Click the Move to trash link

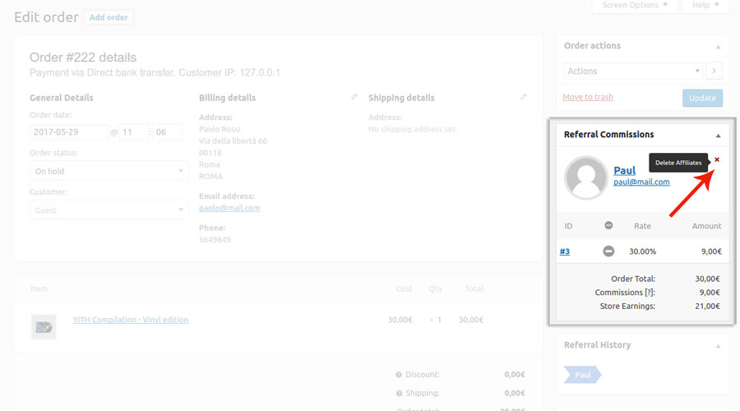pyautogui.click(x=588, y=97)
